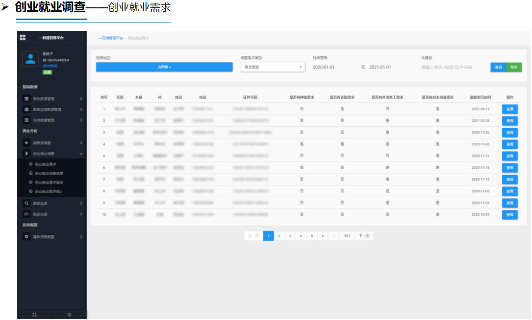This screenshot has height=320, width=532.
Task: Open the 创业就业需求查询 submenu item
Action: (x=49, y=183)
